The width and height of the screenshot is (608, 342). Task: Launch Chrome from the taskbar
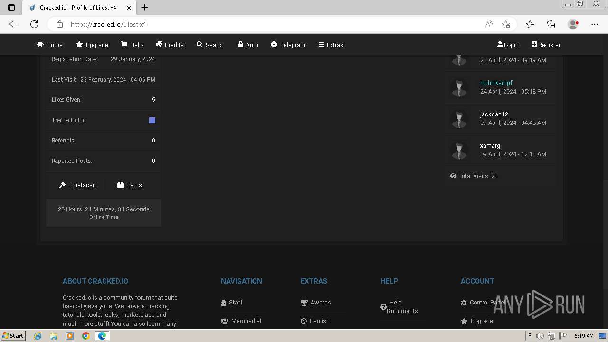click(x=86, y=336)
